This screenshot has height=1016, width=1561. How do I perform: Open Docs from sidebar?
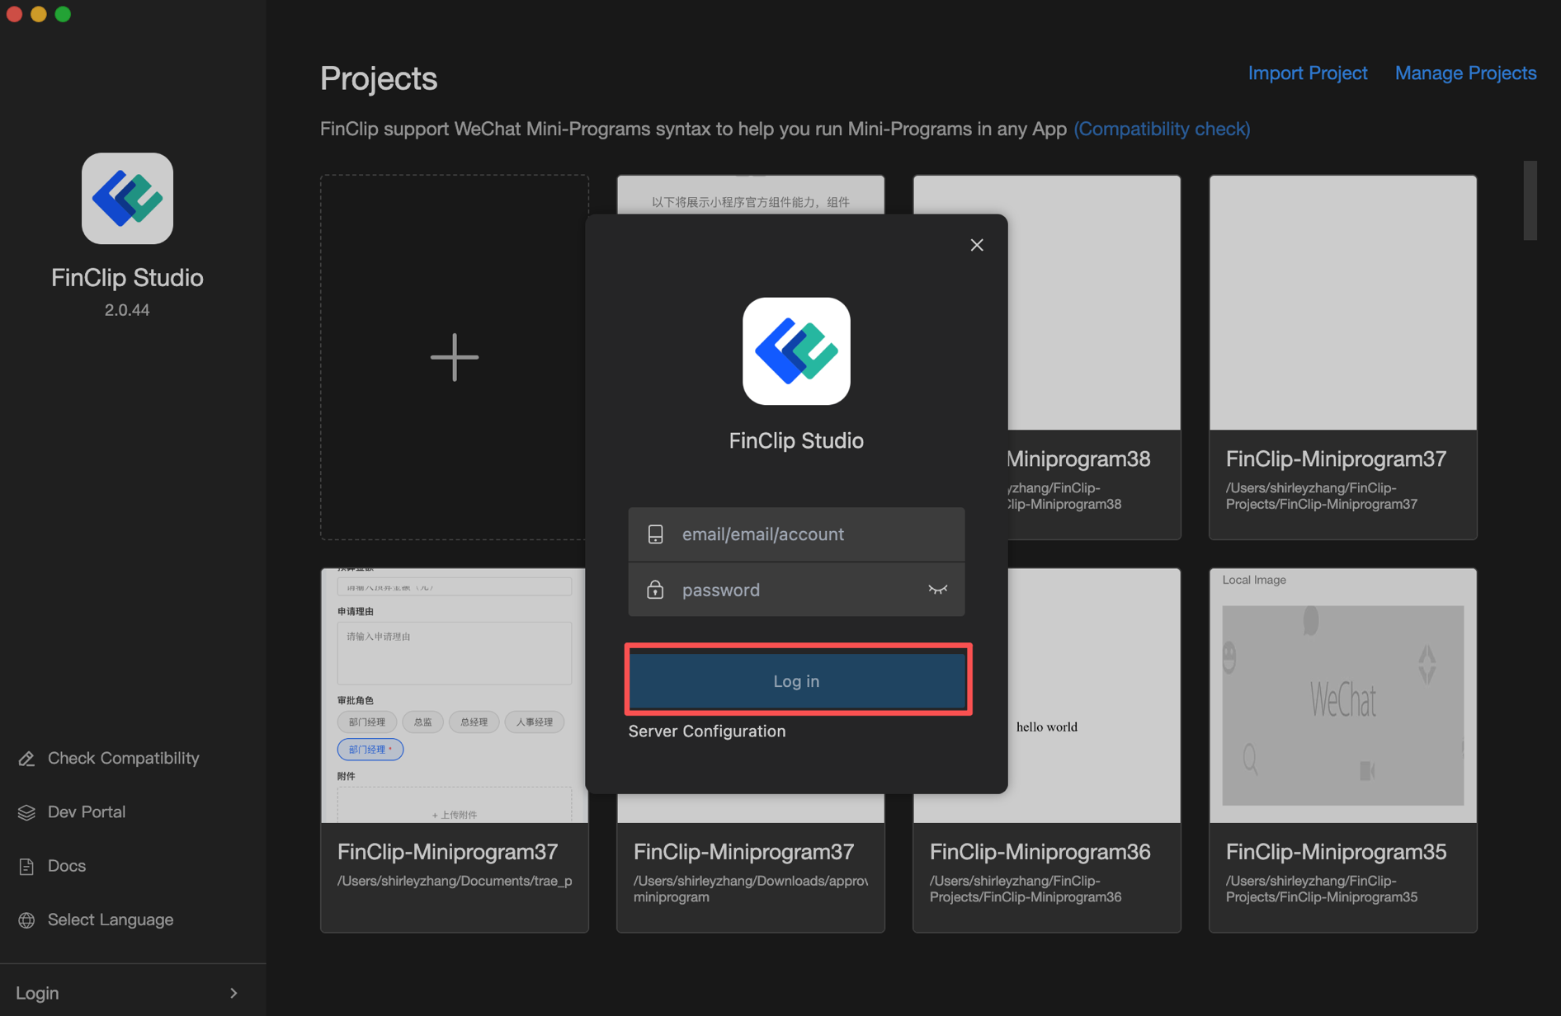click(67, 866)
